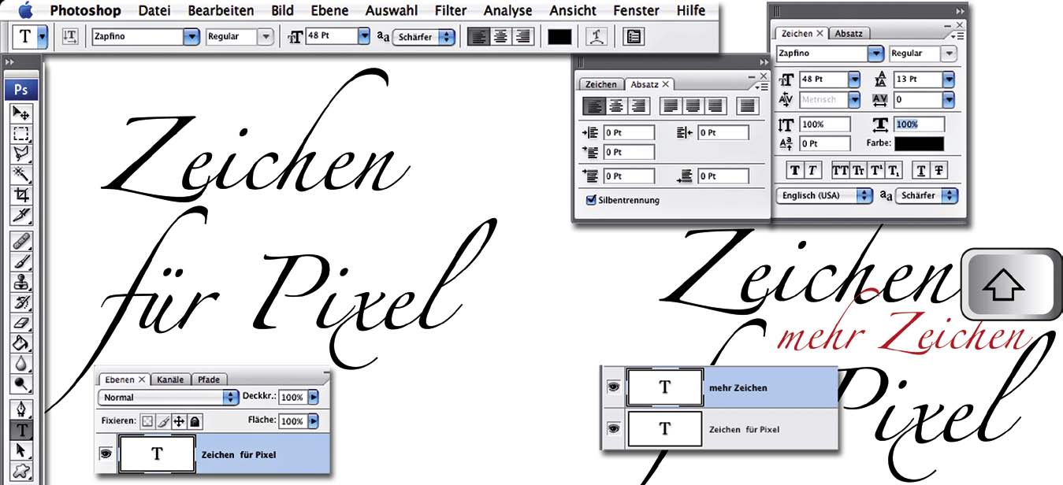The image size is (1063, 485).
Task: Switch to the Pfade tab
Action: coord(208,379)
